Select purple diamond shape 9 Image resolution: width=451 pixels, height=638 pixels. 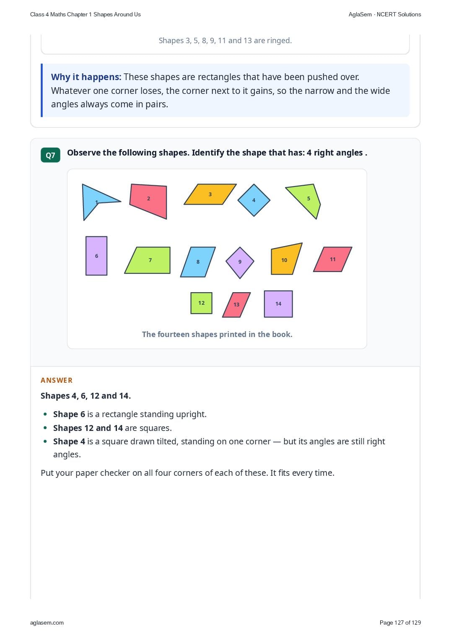[240, 262]
